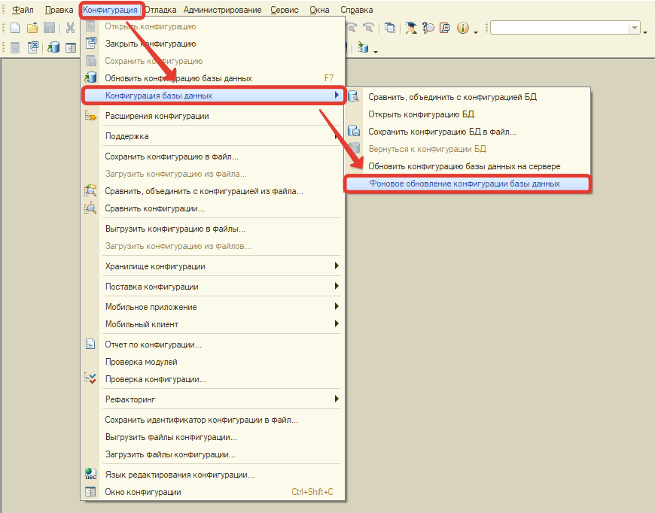Click the Close configuration icon in the toolbar
The image size is (655, 513).
(33, 47)
